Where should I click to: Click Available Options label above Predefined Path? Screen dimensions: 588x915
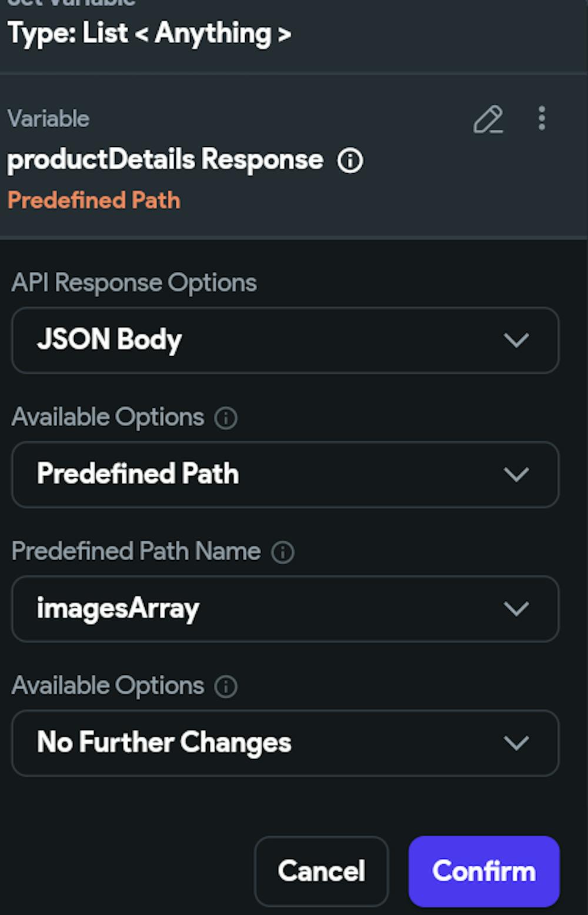[x=108, y=418]
